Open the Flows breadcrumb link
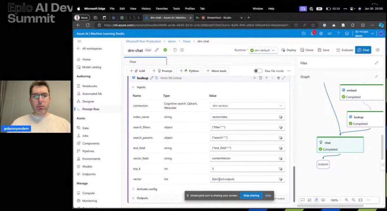 click(187, 41)
